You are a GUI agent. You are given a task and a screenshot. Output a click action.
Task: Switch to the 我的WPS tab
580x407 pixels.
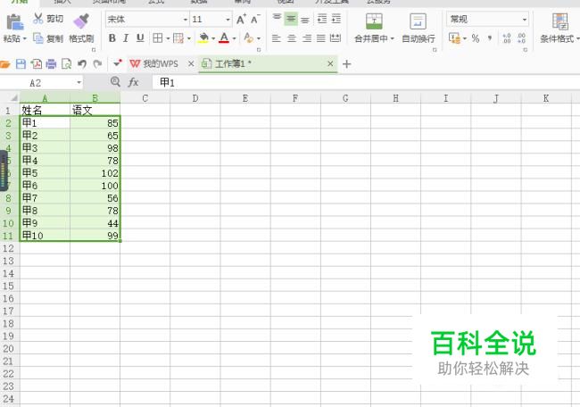[154, 64]
